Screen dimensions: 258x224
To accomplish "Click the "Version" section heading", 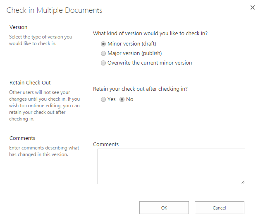I will 18,27.
